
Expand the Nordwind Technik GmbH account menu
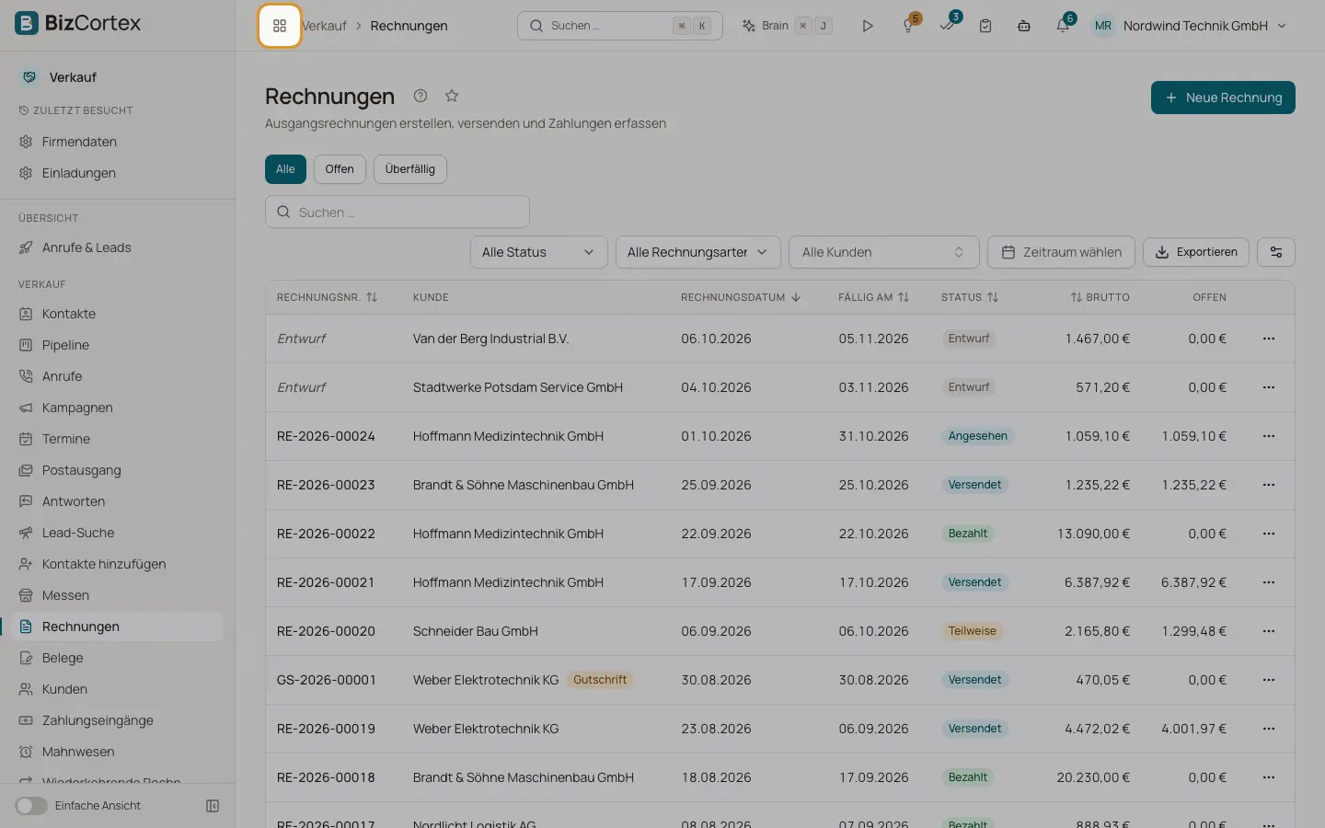point(1188,26)
